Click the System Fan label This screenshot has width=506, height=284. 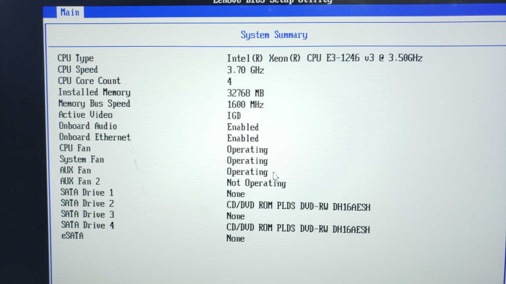[82, 160]
